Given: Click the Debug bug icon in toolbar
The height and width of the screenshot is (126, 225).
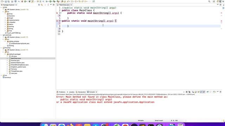Looking at the screenshot, I should [x=47, y=1].
